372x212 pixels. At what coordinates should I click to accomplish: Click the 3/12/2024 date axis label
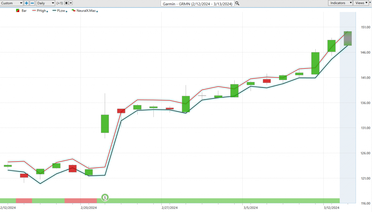pyautogui.click(x=331, y=208)
